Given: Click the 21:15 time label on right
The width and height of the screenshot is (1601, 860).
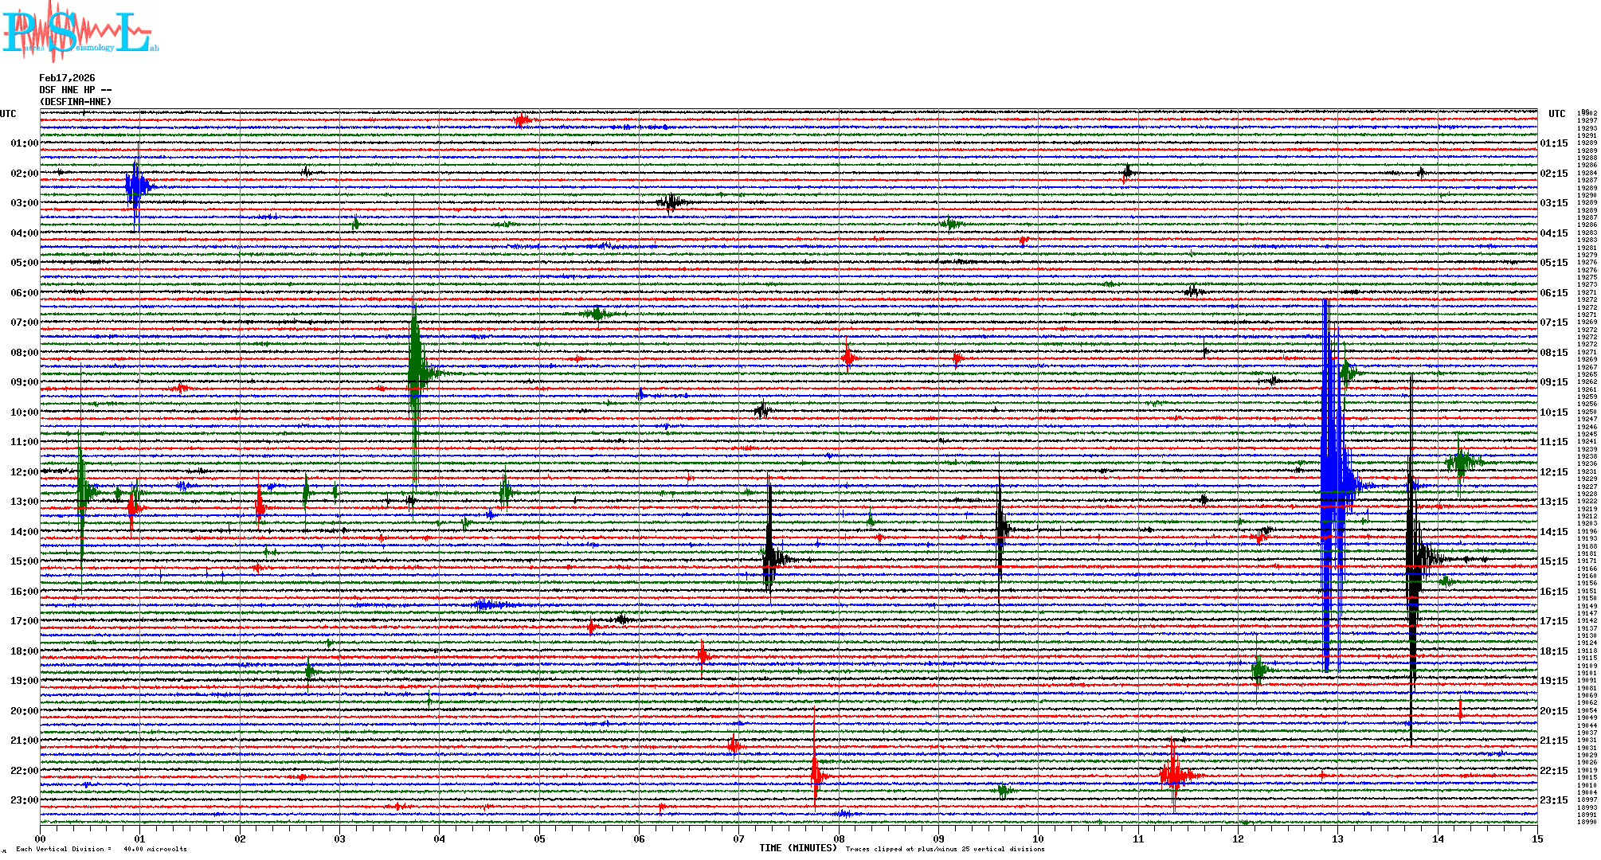Looking at the screenshot, I should [x=1553, y=741].
